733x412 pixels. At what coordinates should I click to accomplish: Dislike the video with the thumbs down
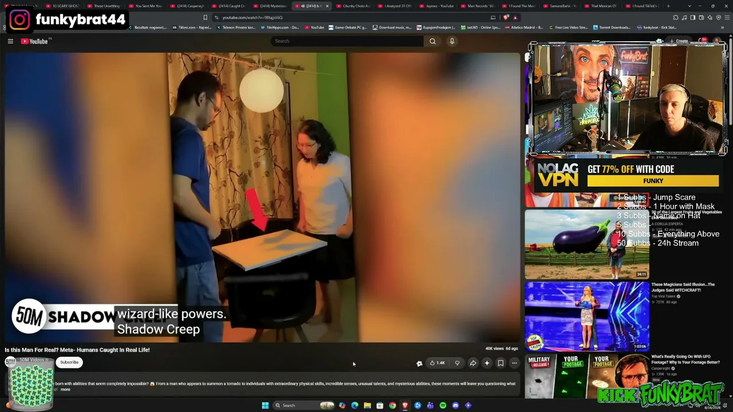pyautogui.click(x=457, y=363)
